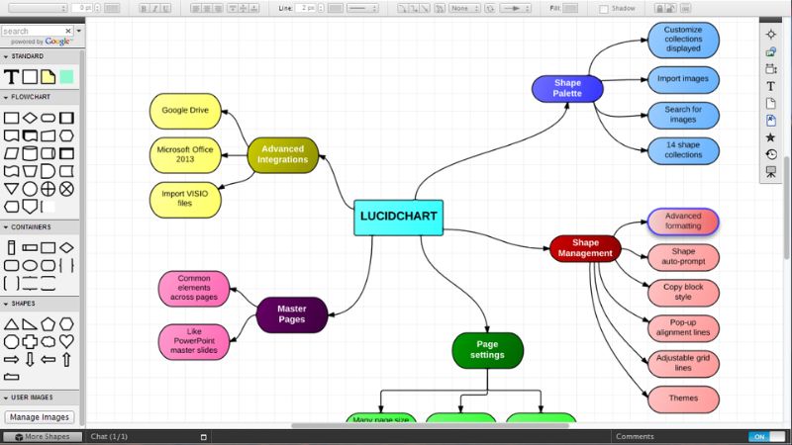
Task: Pick the yellow note shape
Action: (x=48, y=76)
